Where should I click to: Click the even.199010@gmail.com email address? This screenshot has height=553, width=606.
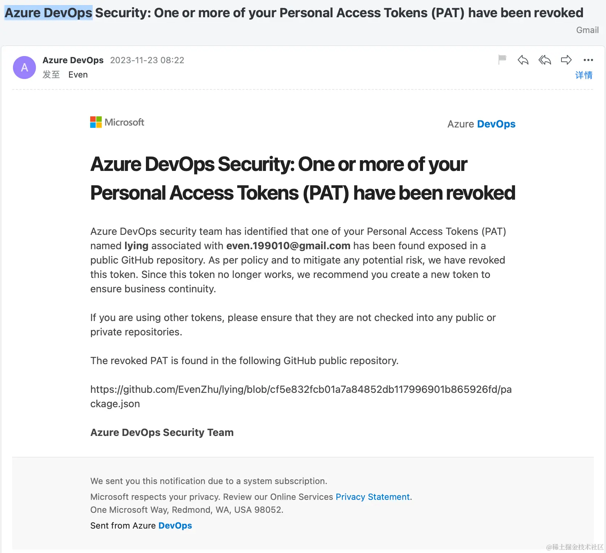point(288,246)
